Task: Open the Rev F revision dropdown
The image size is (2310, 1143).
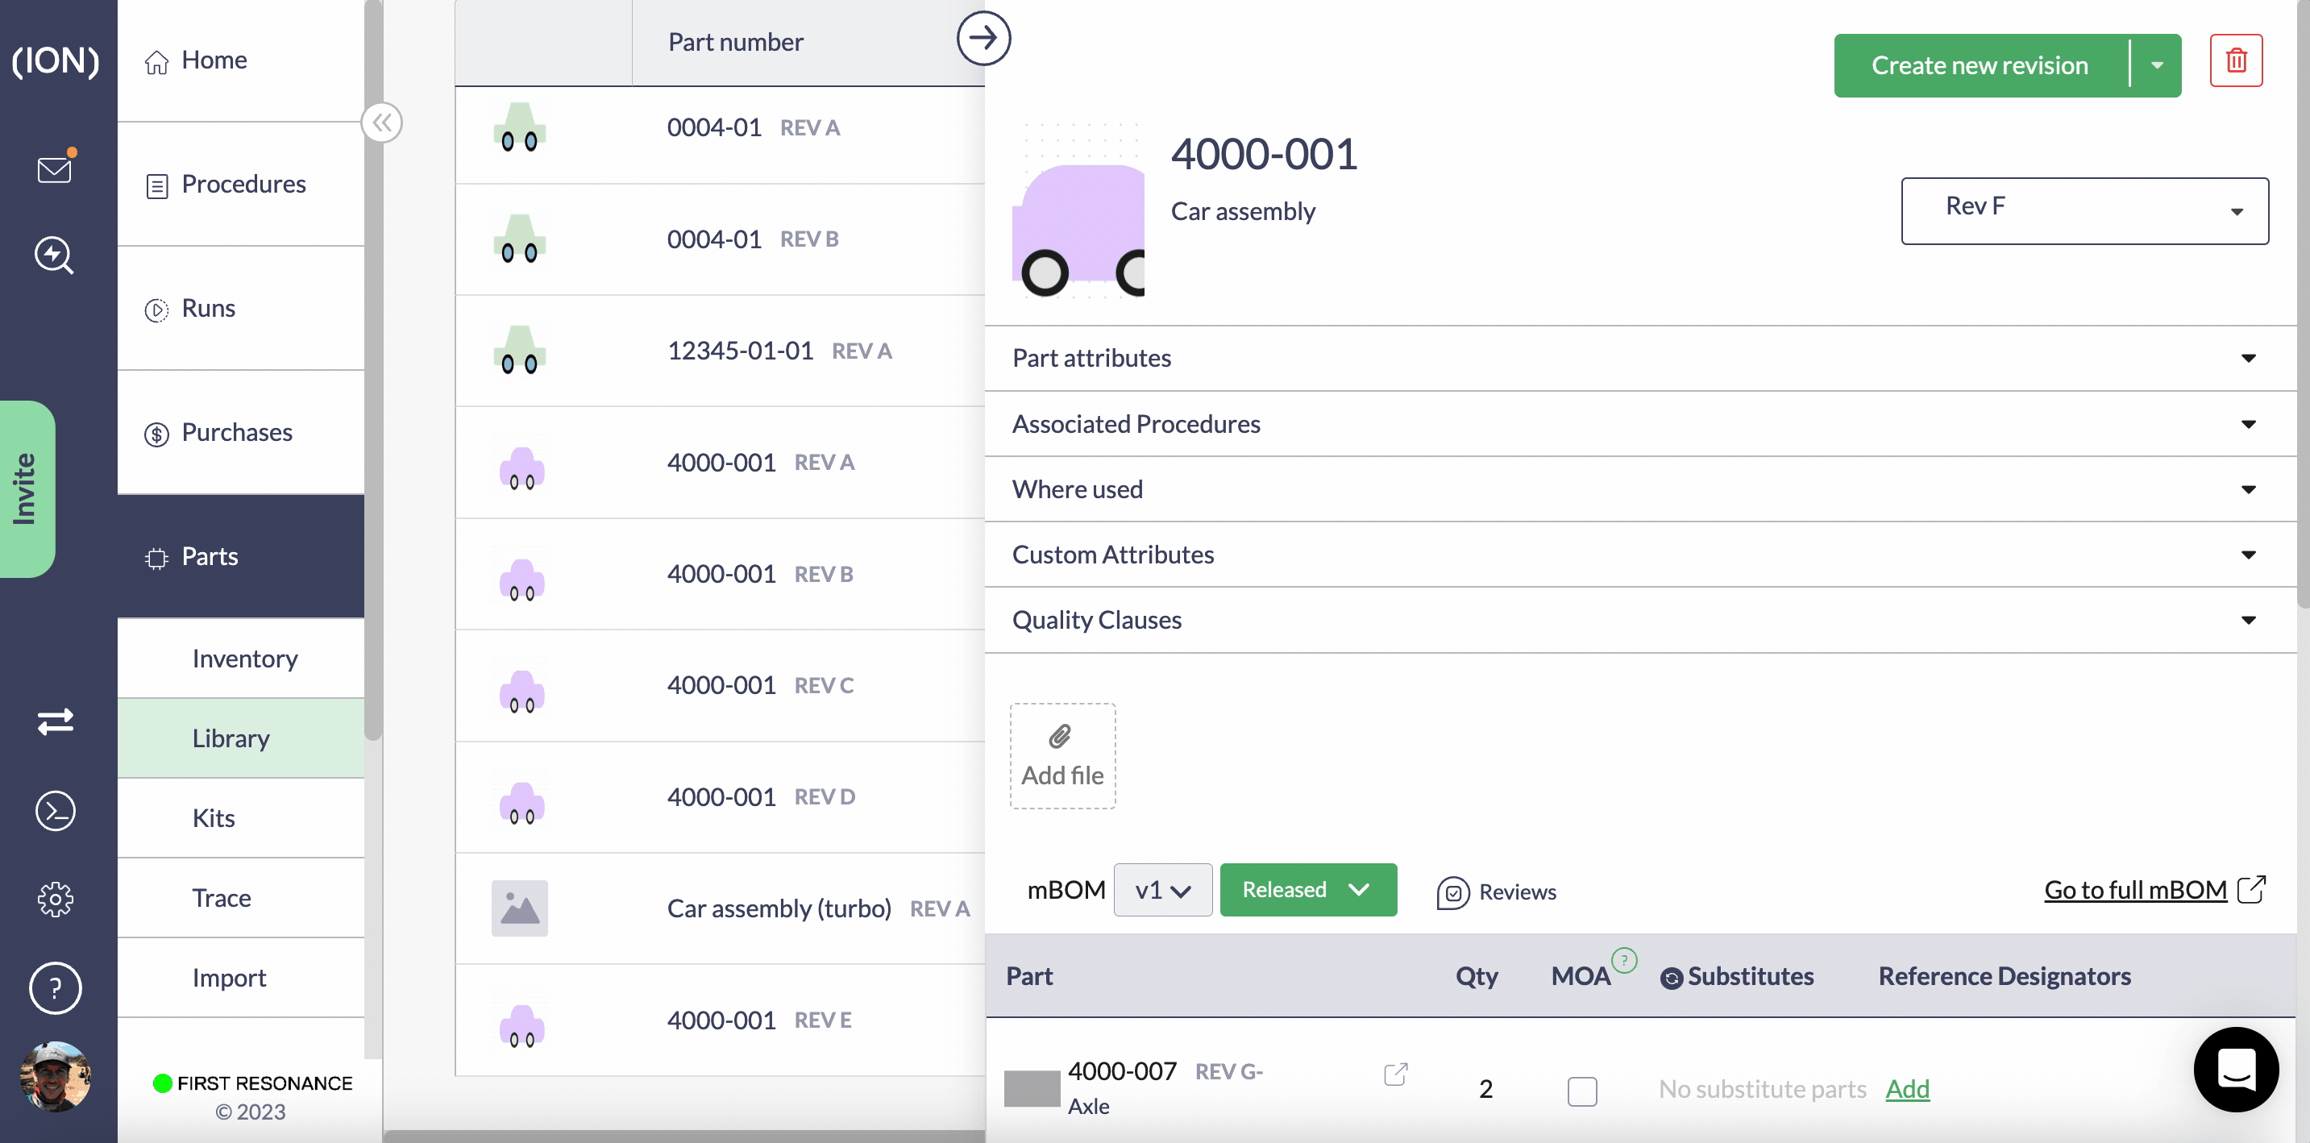Action: (2084, 210)
